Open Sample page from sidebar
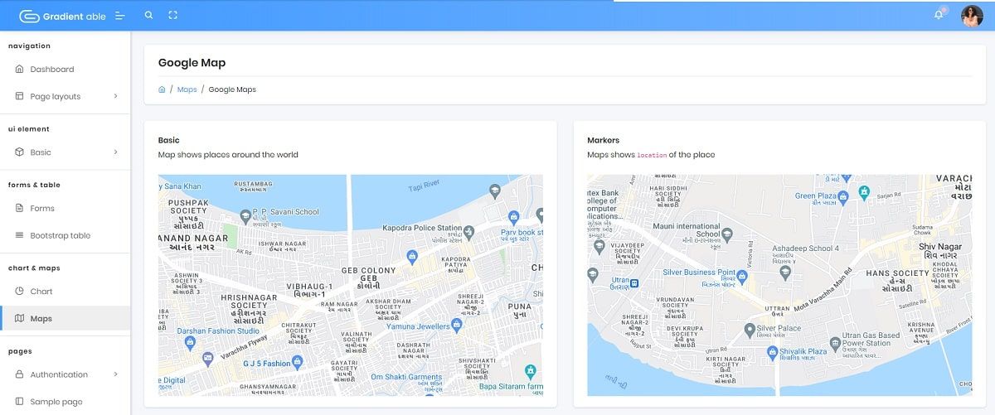Image resolution: width=995 pixels, height=415 pixels. 65,402
